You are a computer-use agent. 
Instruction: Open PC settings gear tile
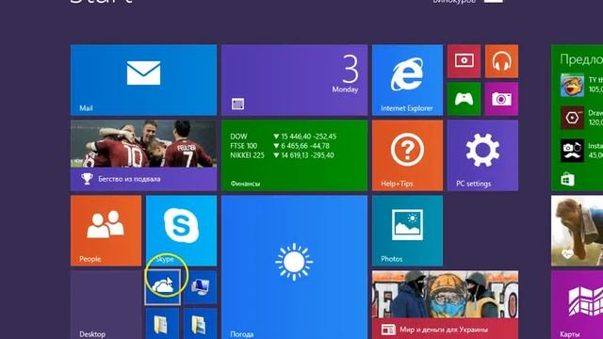point(482,155)
